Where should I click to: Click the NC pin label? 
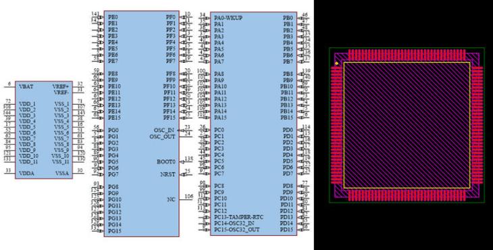tap(171, 199)
